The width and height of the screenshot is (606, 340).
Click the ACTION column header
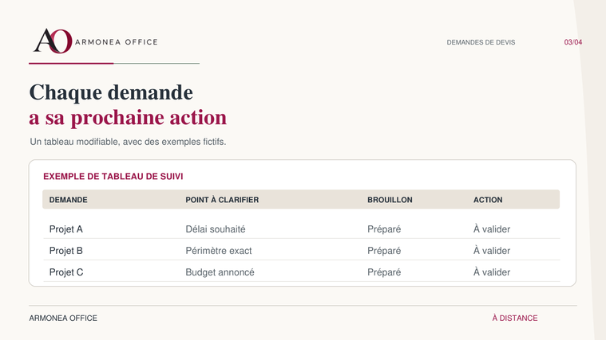[488, 200]
